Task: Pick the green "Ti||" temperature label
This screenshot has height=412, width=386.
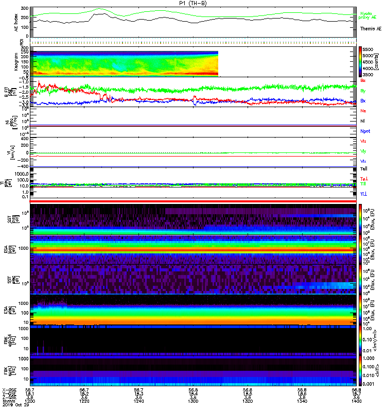Action: click(x=363, y=184)
